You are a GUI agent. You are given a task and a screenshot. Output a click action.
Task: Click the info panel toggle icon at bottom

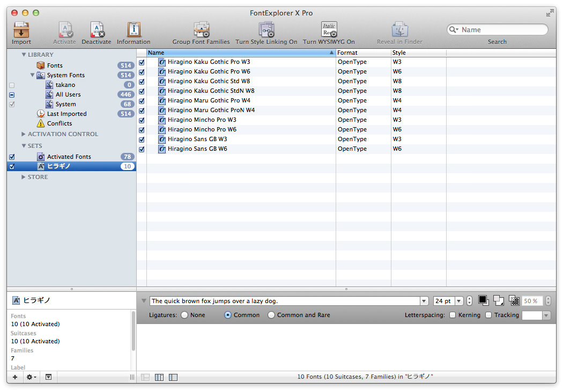[x=48, y=377]
